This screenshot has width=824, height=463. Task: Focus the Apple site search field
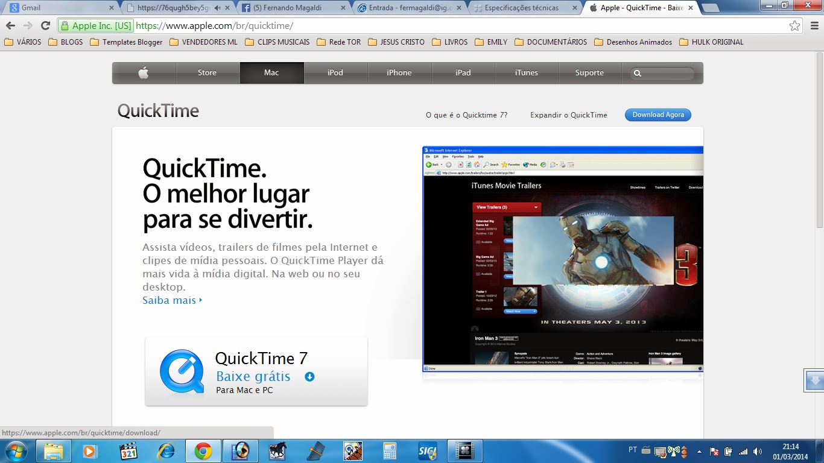tap(662, 74)
